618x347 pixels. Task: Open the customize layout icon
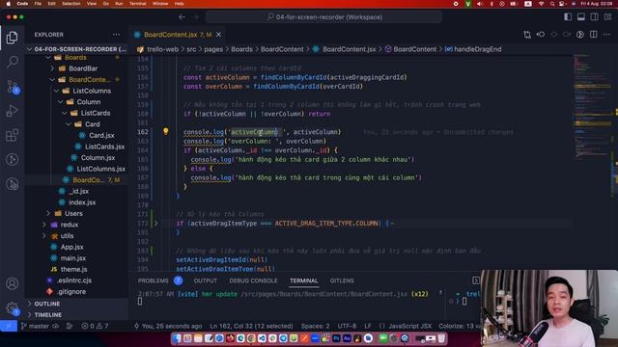(607, 17)
